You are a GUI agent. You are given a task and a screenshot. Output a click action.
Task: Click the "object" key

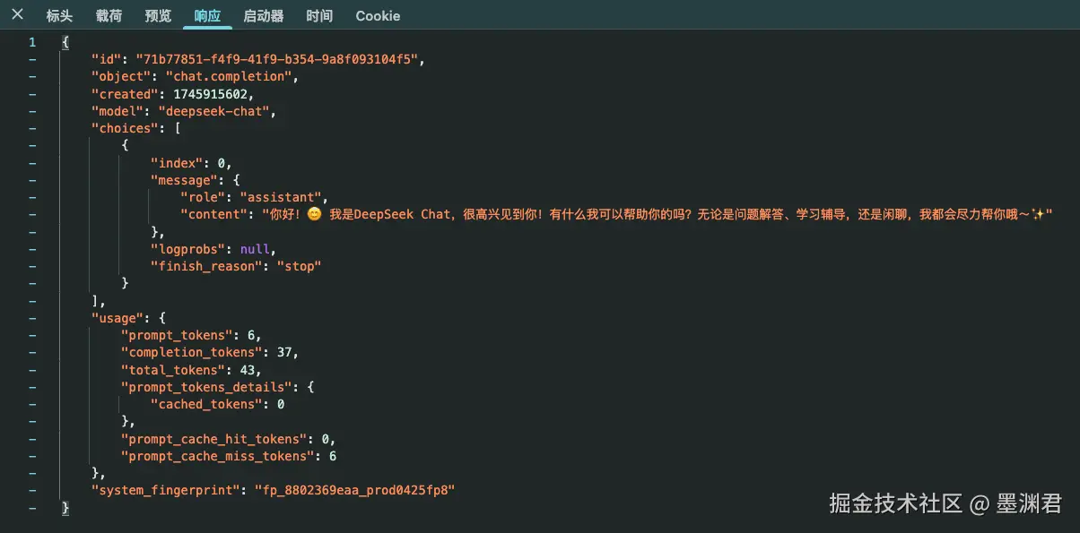(x=121, y=76)
